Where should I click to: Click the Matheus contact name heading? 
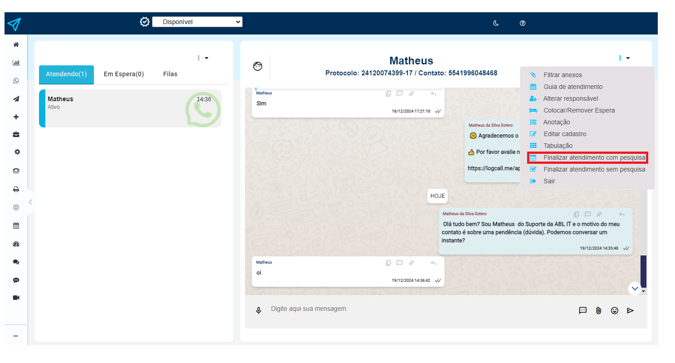click(411, 61)
